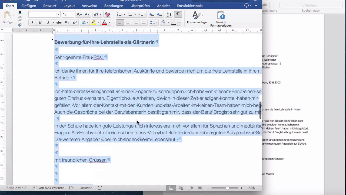This screenshot has height=195, width=346.
Task: Click Seite 2 von 3 page indicator
Action: coord(16,188)
